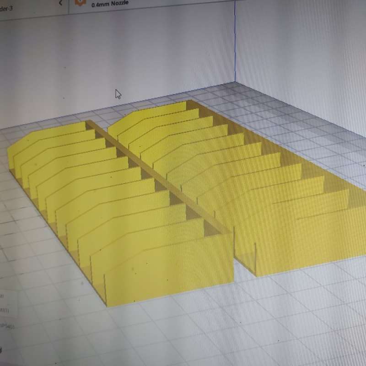
Task: Select the first entry in the object list
Action: (x=2, y=296)
